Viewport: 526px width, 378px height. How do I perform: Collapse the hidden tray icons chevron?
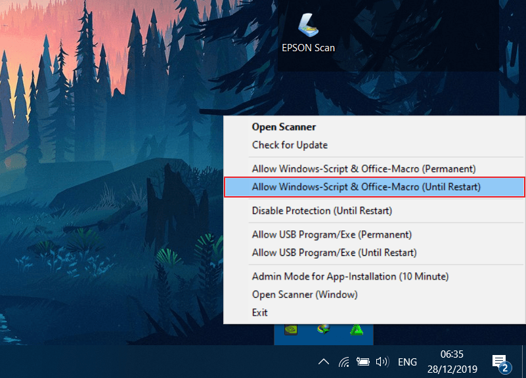point(324,362)
